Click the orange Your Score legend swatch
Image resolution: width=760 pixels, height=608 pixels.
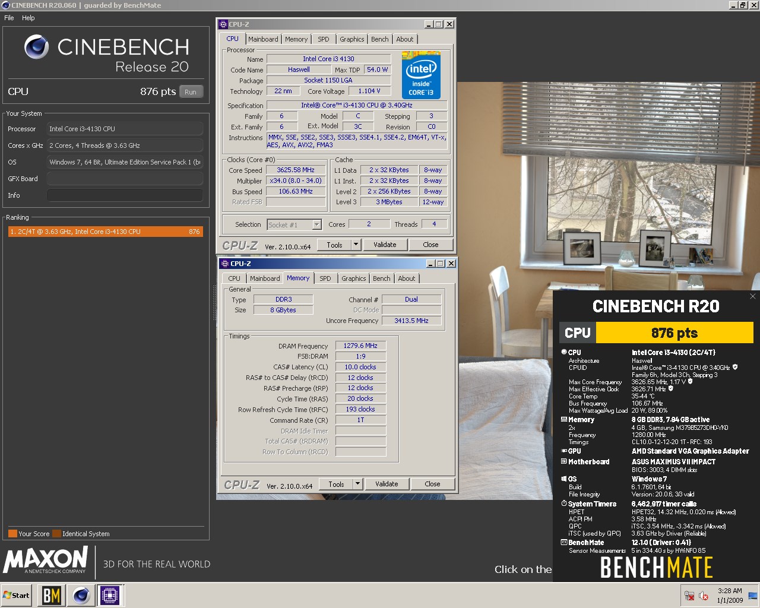click(x=12, y=533)
